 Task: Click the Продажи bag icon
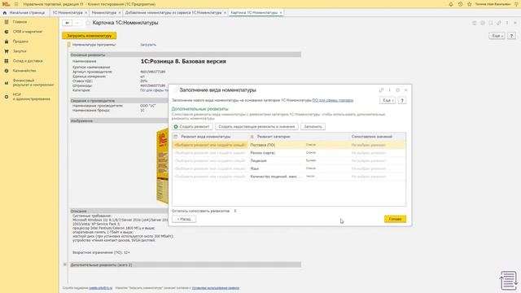point(7,42)
